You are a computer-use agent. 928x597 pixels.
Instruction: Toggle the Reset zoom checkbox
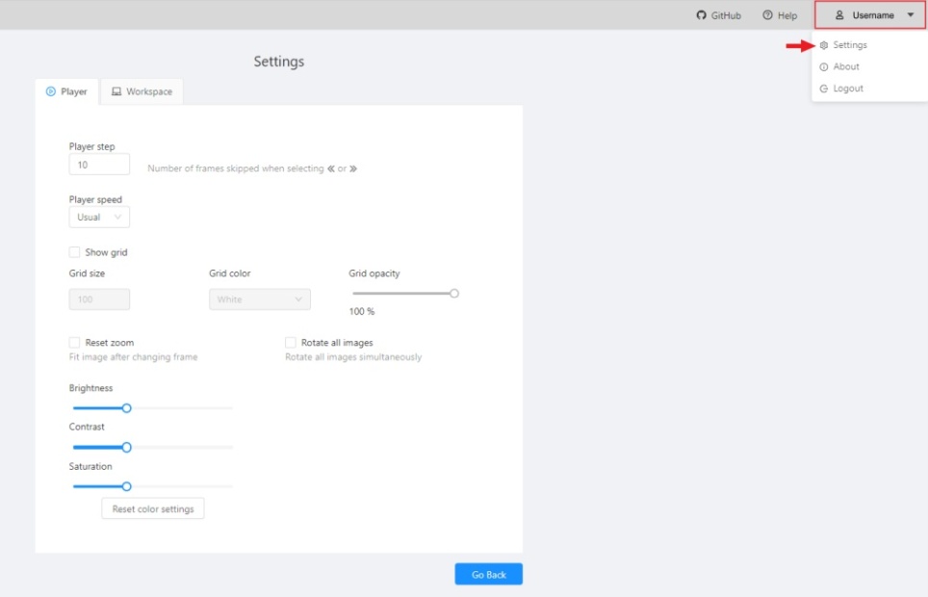74,343
